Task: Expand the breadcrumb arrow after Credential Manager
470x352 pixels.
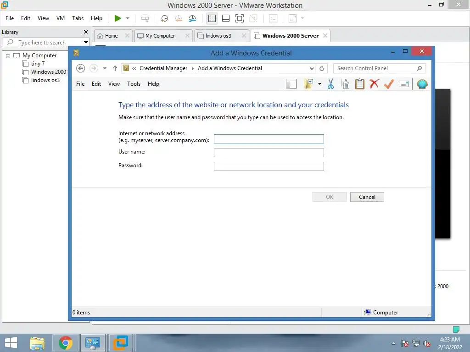Action: coord(192,68)
